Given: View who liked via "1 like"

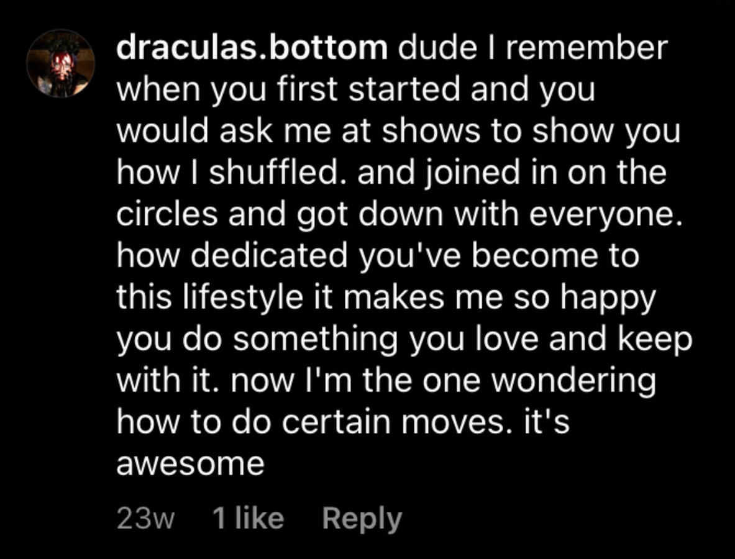Looking at the screenshot, I should (248, 519).
